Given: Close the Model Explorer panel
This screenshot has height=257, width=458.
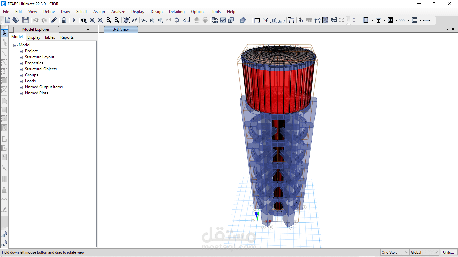Looking at the screenshot, I should 93,29.
